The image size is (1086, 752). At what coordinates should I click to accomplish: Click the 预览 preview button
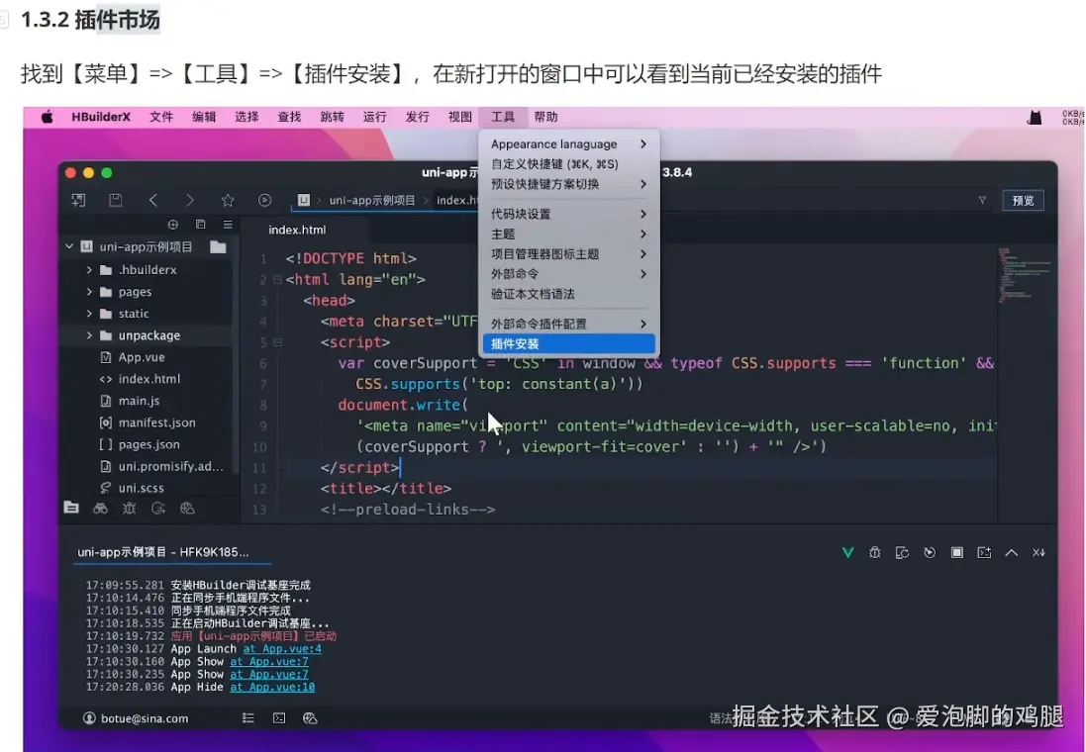1023,200
